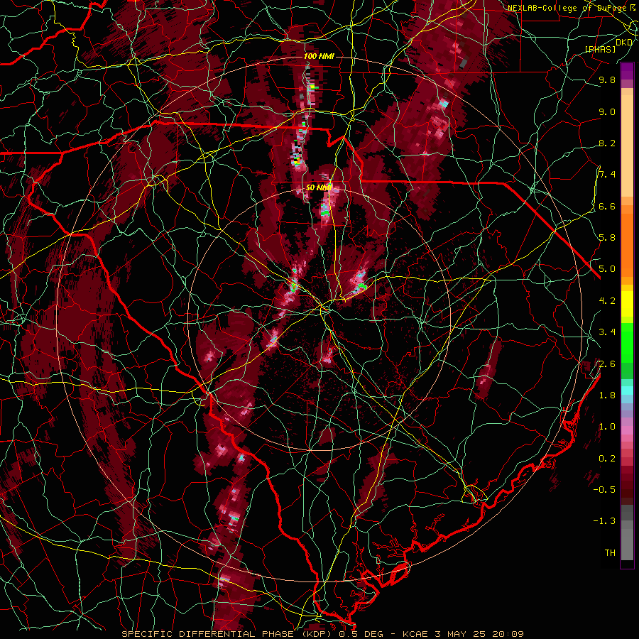The height and width of the screenshot is (639, 639).
Task: Click the 7.4 value on the color scale
Action: click(x=607, y=175)
